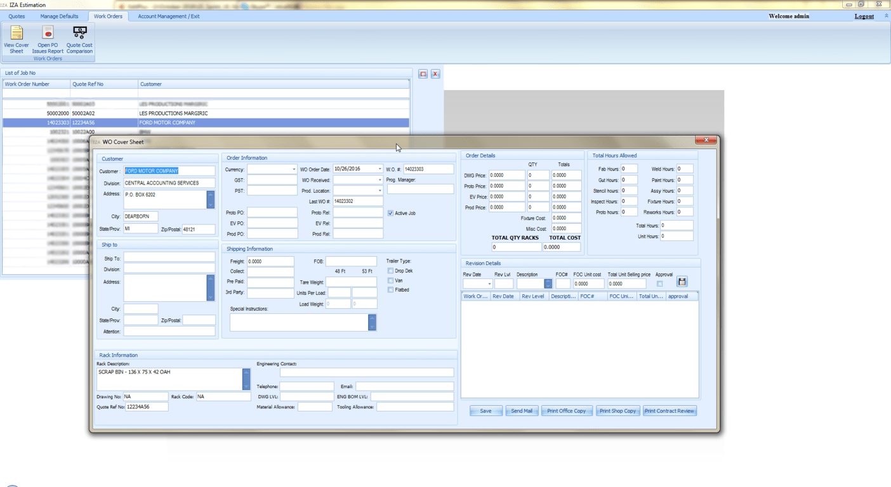
Task: Open the WO Order Date picker
Action: pyautogui.click(x=379, y=169)
